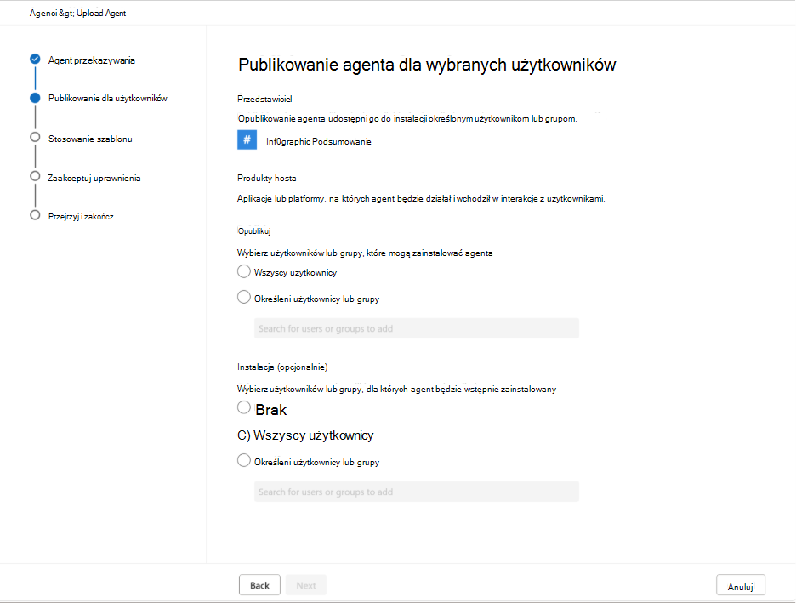Click the Przedstawiciel section label
The height and width of the screenshot is (603, 796).
[x=264, y=99]
